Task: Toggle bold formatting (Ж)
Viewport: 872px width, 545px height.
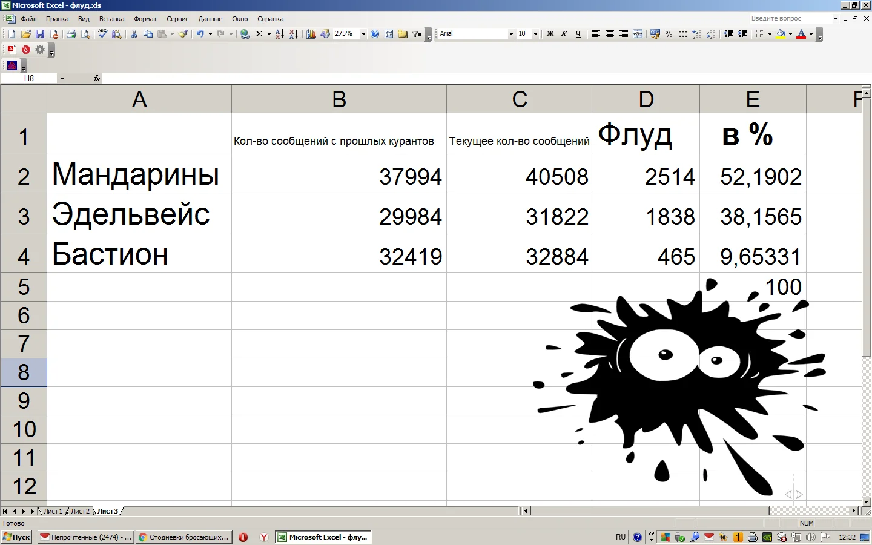Action: point(550,34)
